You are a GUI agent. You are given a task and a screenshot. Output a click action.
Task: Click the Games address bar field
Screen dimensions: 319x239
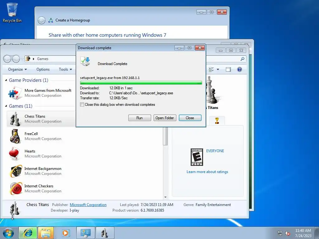50,59
